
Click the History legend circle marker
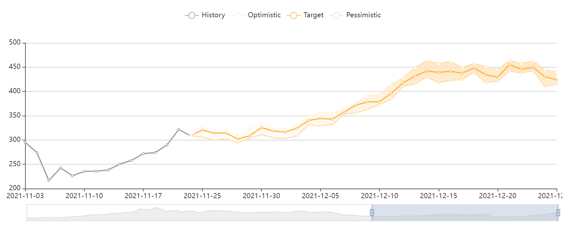(192, 15)
